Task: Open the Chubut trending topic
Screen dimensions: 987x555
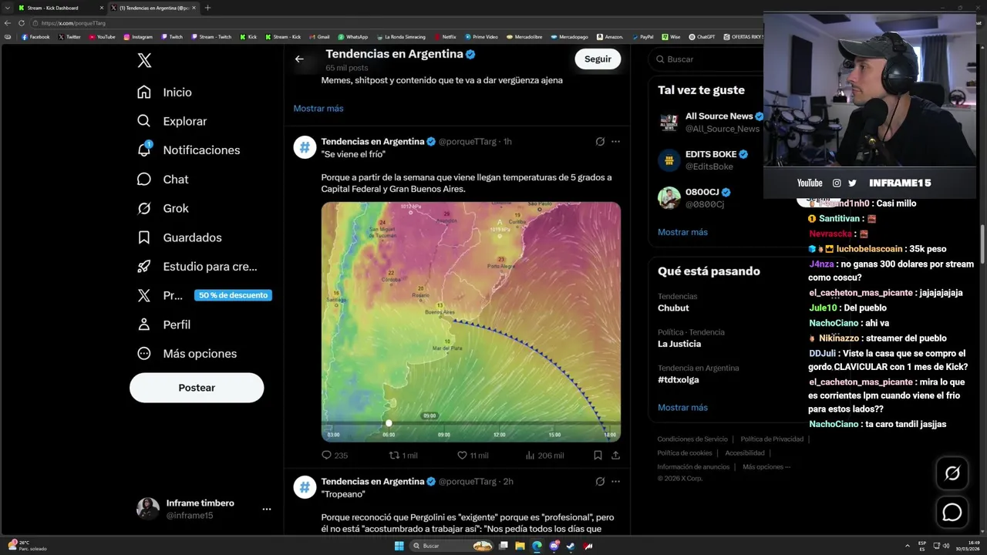Action: (673, 308)
